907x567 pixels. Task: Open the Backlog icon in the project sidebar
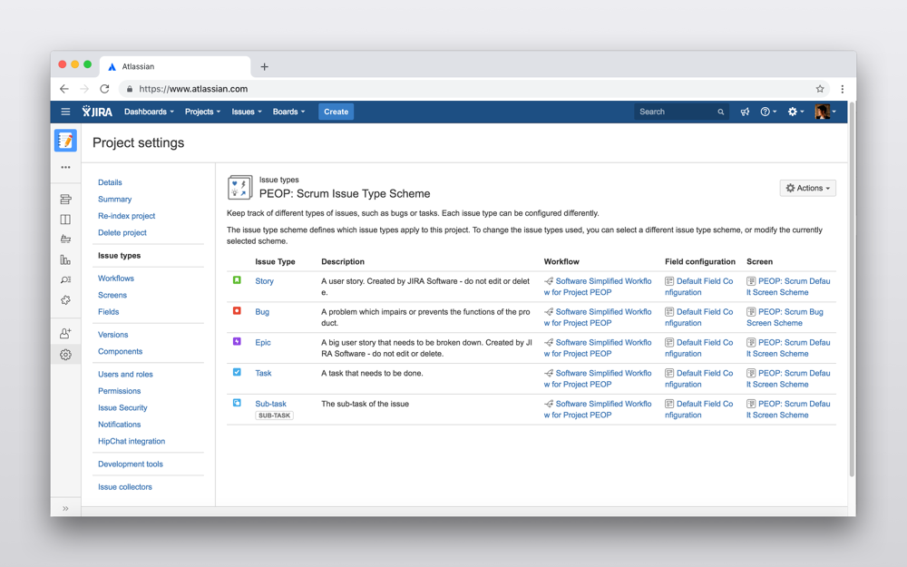[65, 198]
